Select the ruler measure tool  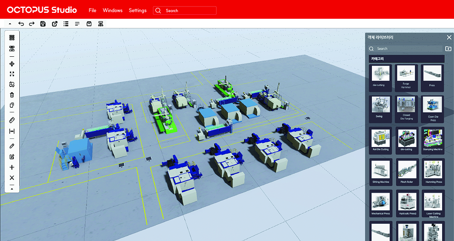pos(12,120)
